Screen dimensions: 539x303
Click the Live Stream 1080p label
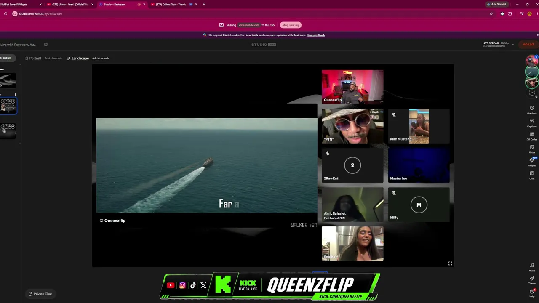click(x=496, y=44)
